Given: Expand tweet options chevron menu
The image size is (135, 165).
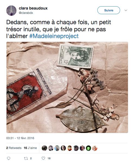Looking at the screenshot, I should 126,10.
